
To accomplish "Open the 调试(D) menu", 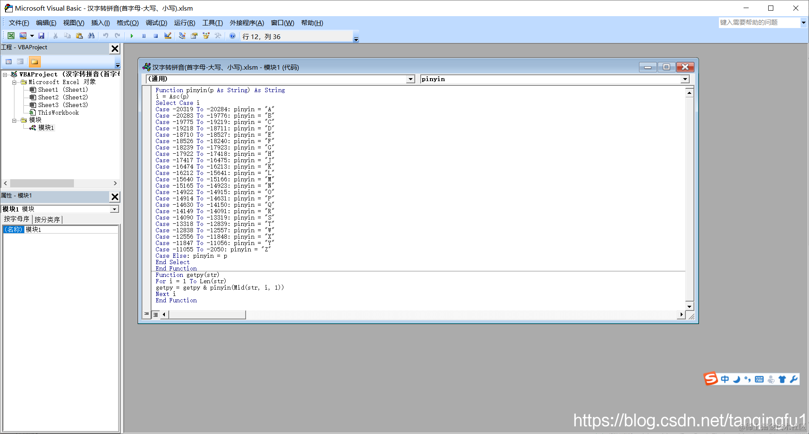I will [x=156, y=23].
